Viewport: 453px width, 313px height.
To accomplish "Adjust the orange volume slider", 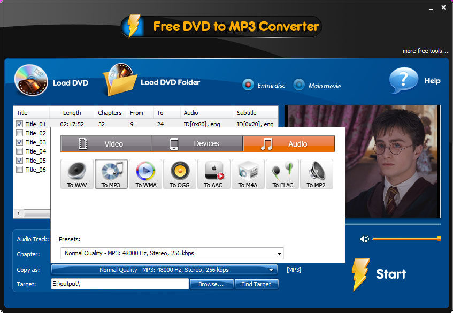I will 406,239.
